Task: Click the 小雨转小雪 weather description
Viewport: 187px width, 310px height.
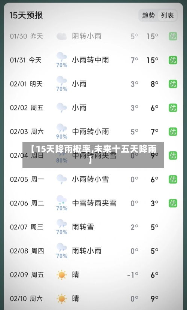Action: coord(91,179)
